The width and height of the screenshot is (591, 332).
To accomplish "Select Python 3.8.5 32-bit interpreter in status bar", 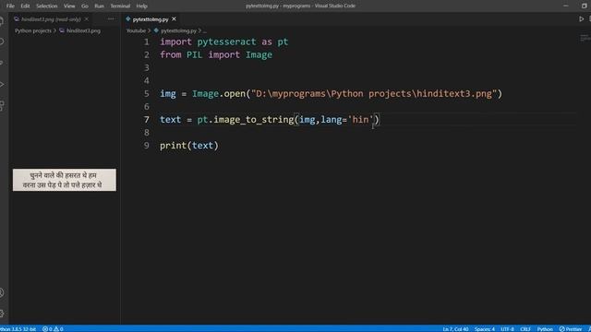I will (18, 329).
